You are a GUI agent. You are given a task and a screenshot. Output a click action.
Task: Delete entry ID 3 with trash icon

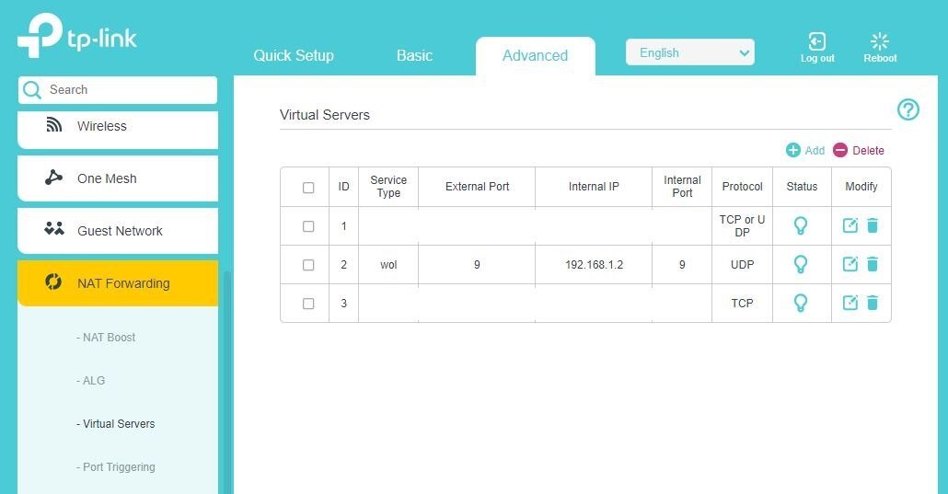coord(873,303)
